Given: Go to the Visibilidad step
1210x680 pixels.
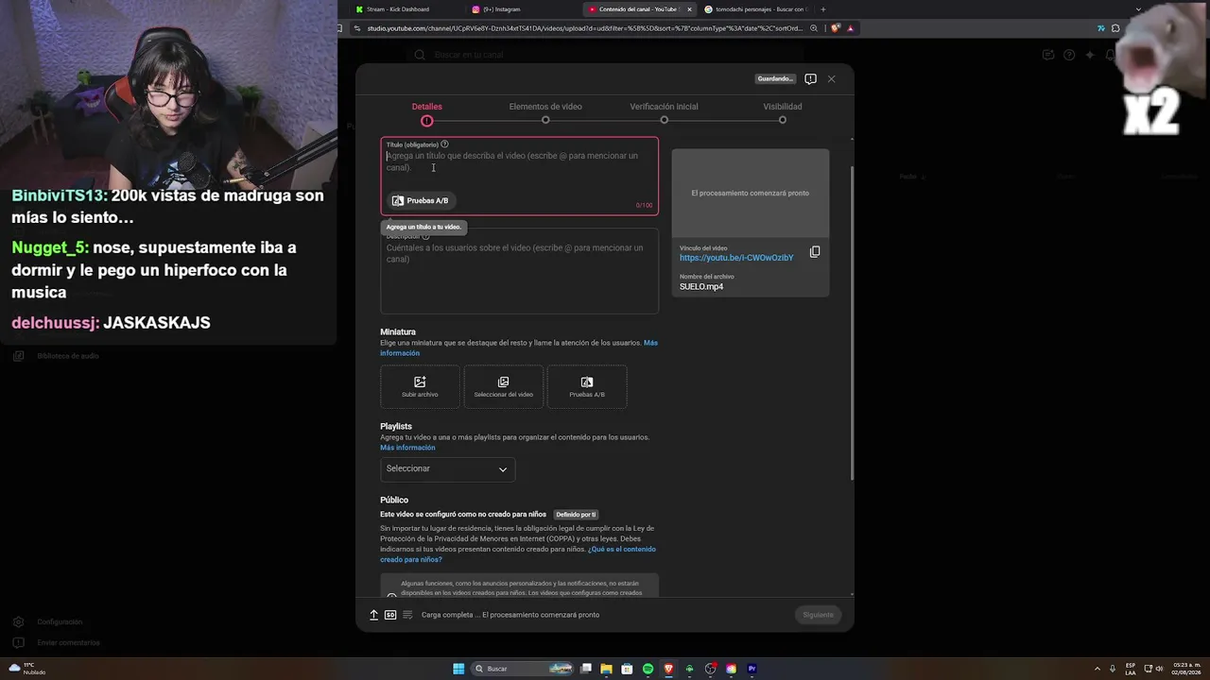Looking at the screenshot, I should tap(783, 112).
